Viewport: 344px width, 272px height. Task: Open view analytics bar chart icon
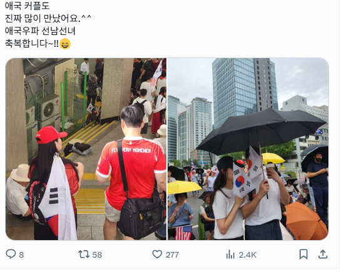tap(230, 254)
